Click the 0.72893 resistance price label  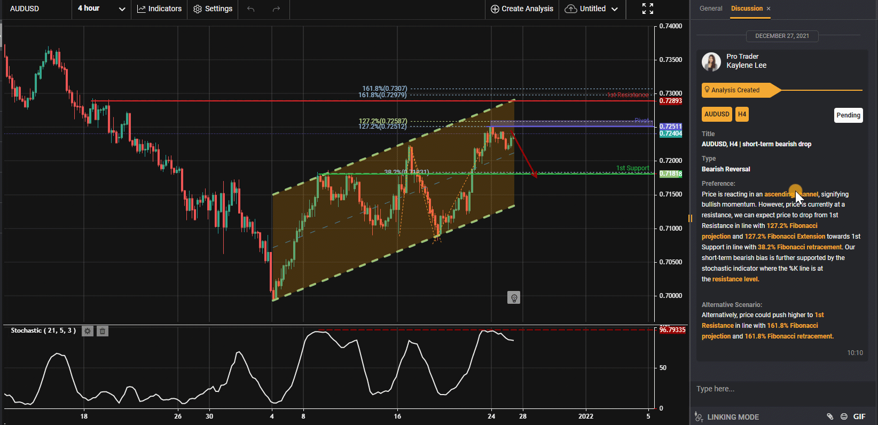[x=670, y=101]
